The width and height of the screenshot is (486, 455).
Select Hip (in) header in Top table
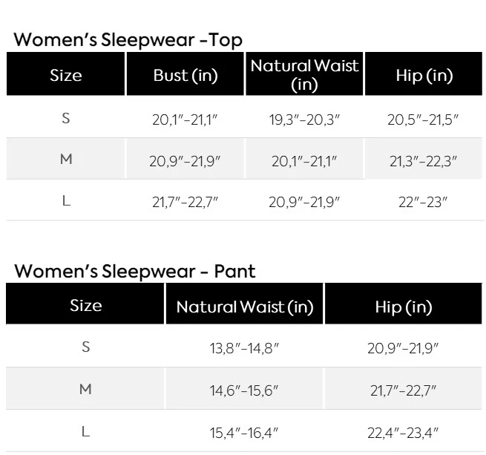[x=424, y=75]
